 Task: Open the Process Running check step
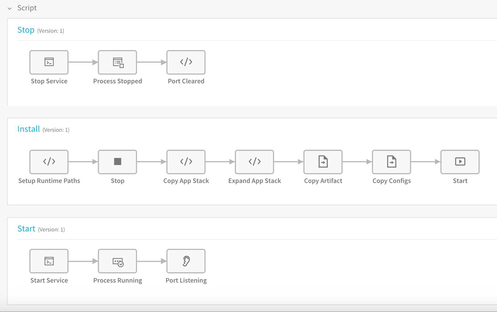tap(117, 261)
